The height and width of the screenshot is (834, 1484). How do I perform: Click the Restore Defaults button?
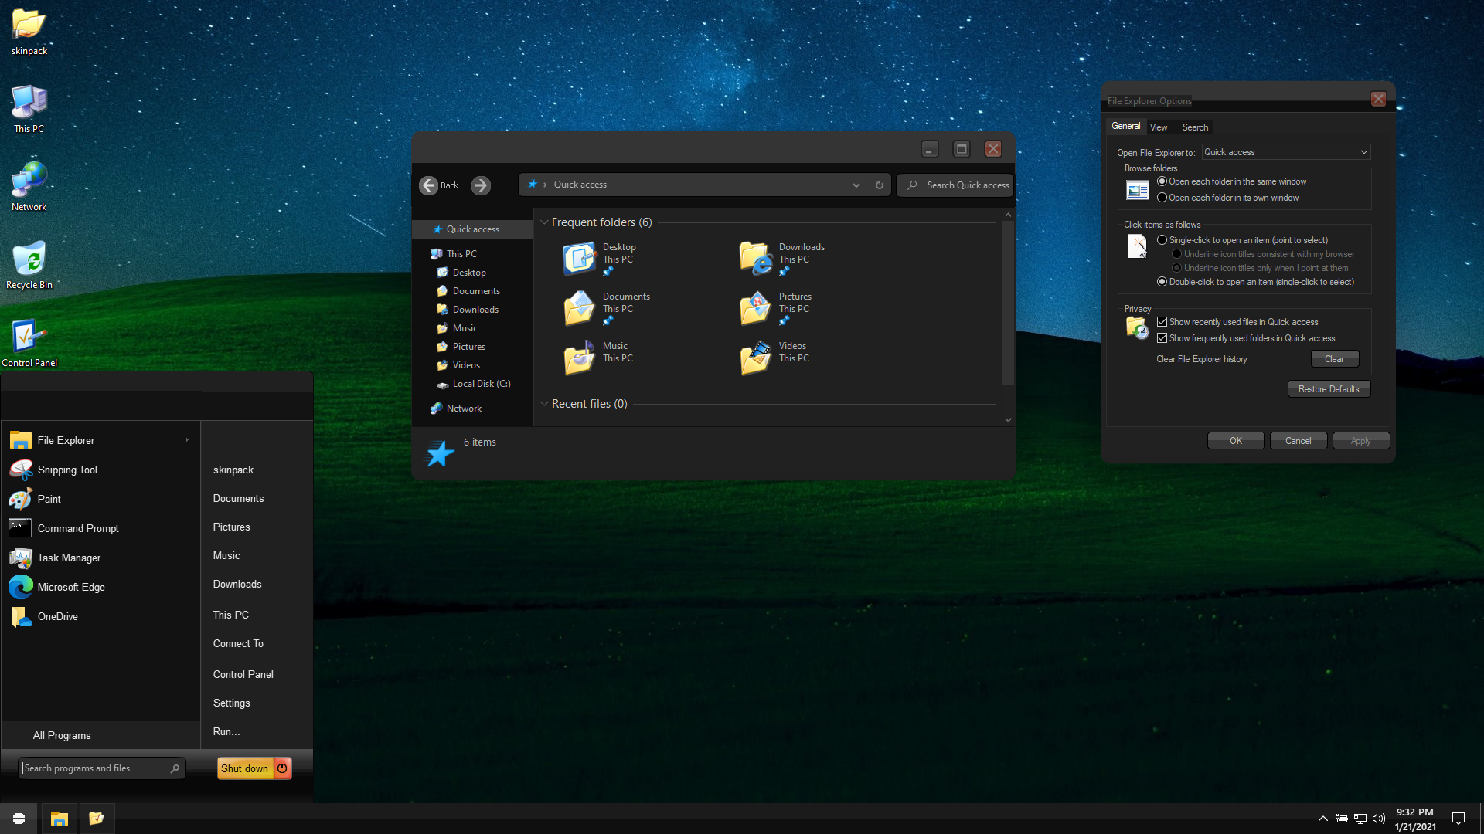pos(1329,389)
